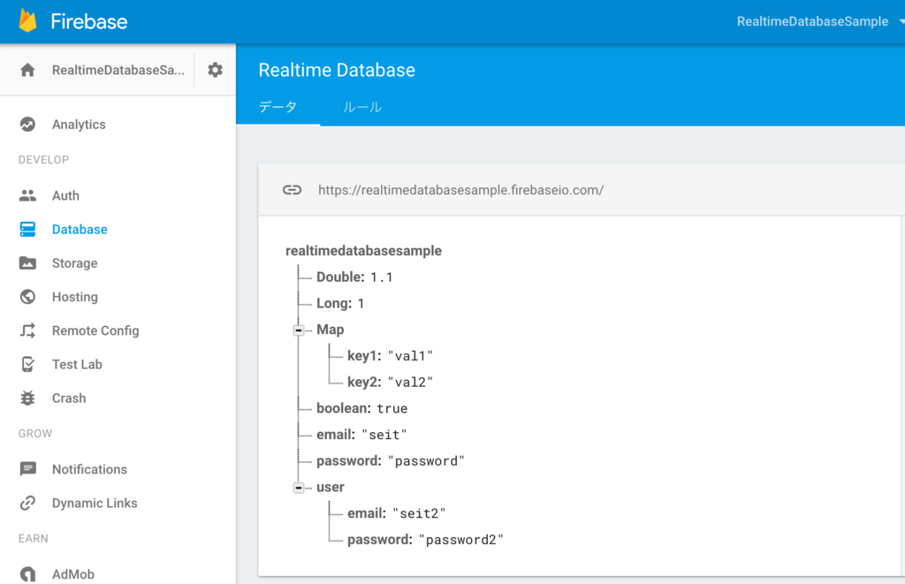
Task: Open project settings gear icon
Action: [216, 70]
